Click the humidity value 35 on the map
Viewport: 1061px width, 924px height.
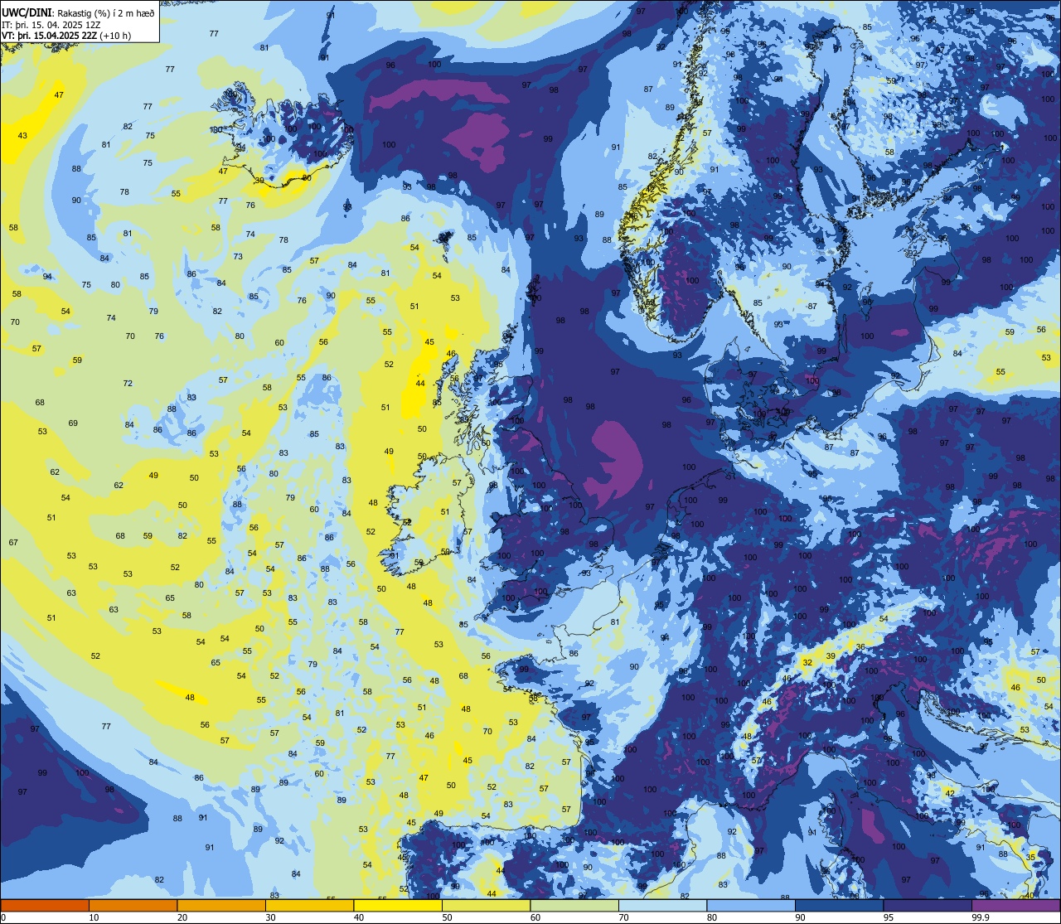pos(1031,857)
